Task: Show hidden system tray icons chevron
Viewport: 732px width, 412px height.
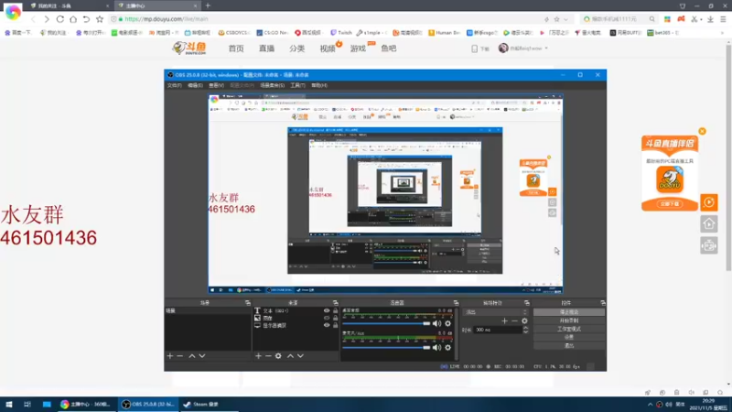Action: pyautogui.click(x=650, y=404)
